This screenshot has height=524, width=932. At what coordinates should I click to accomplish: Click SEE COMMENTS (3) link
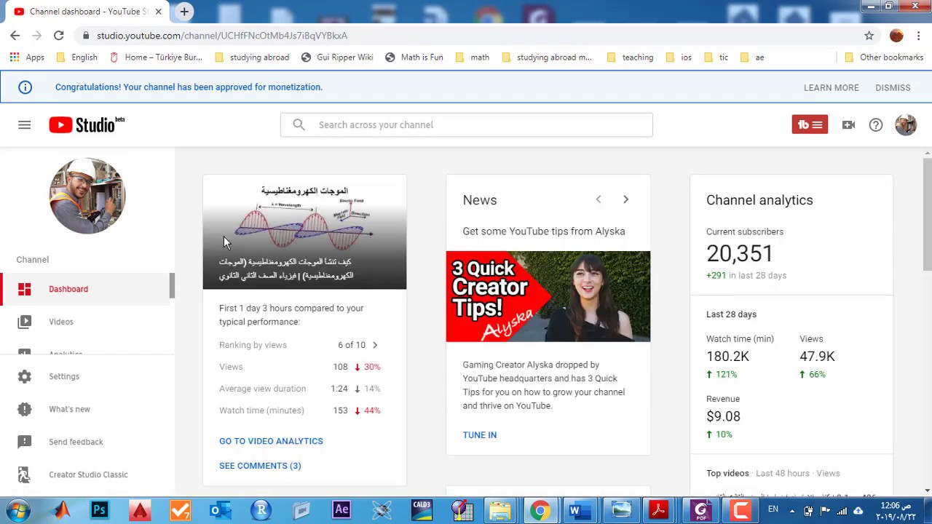click(260, 466)
